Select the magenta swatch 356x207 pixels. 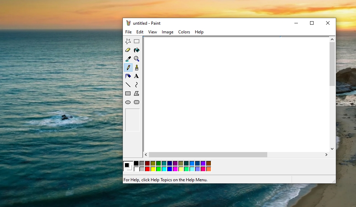[175, 169]
